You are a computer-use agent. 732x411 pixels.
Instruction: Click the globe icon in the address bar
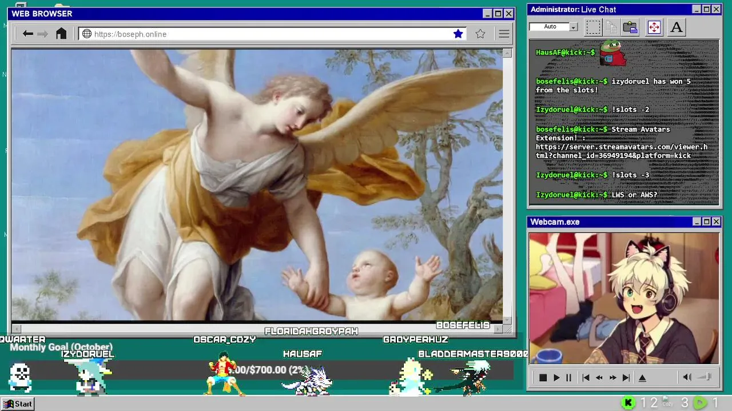[x=87, y=34]
